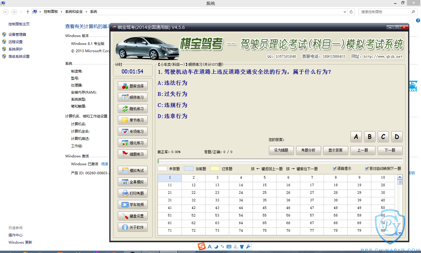
Task: Click 显示答案 button
Action: pyautogui.click(x=336, y=150)
